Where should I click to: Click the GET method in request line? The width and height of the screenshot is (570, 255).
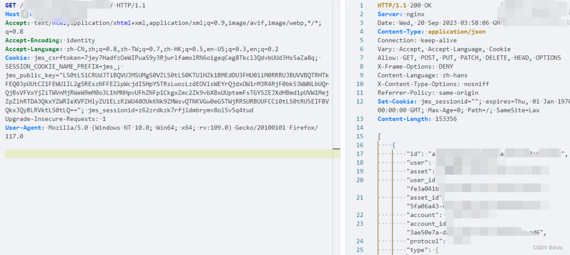coord(10,5)
